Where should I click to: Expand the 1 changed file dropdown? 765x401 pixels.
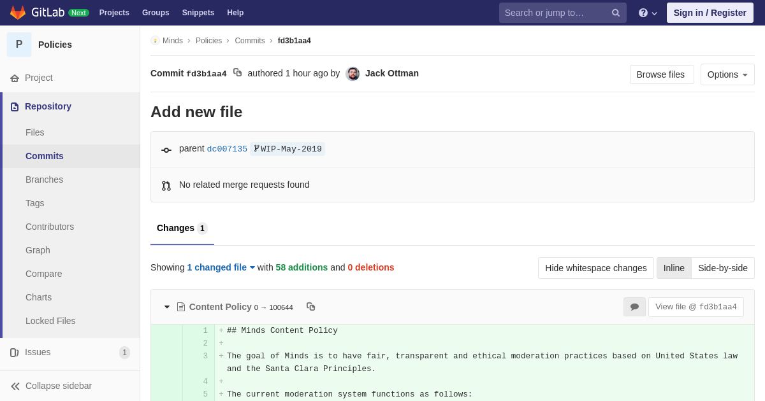(221, 267)
